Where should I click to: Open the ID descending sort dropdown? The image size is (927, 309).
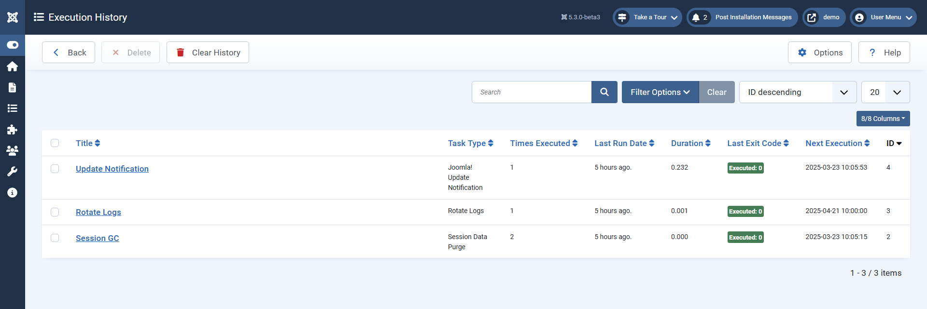pos(798,92)
